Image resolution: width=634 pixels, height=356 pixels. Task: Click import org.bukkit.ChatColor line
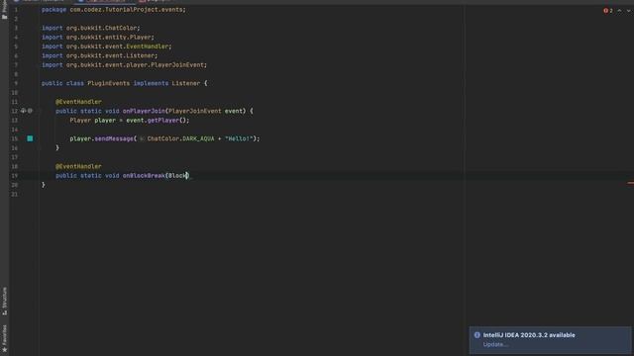click(x=90, y=28)
